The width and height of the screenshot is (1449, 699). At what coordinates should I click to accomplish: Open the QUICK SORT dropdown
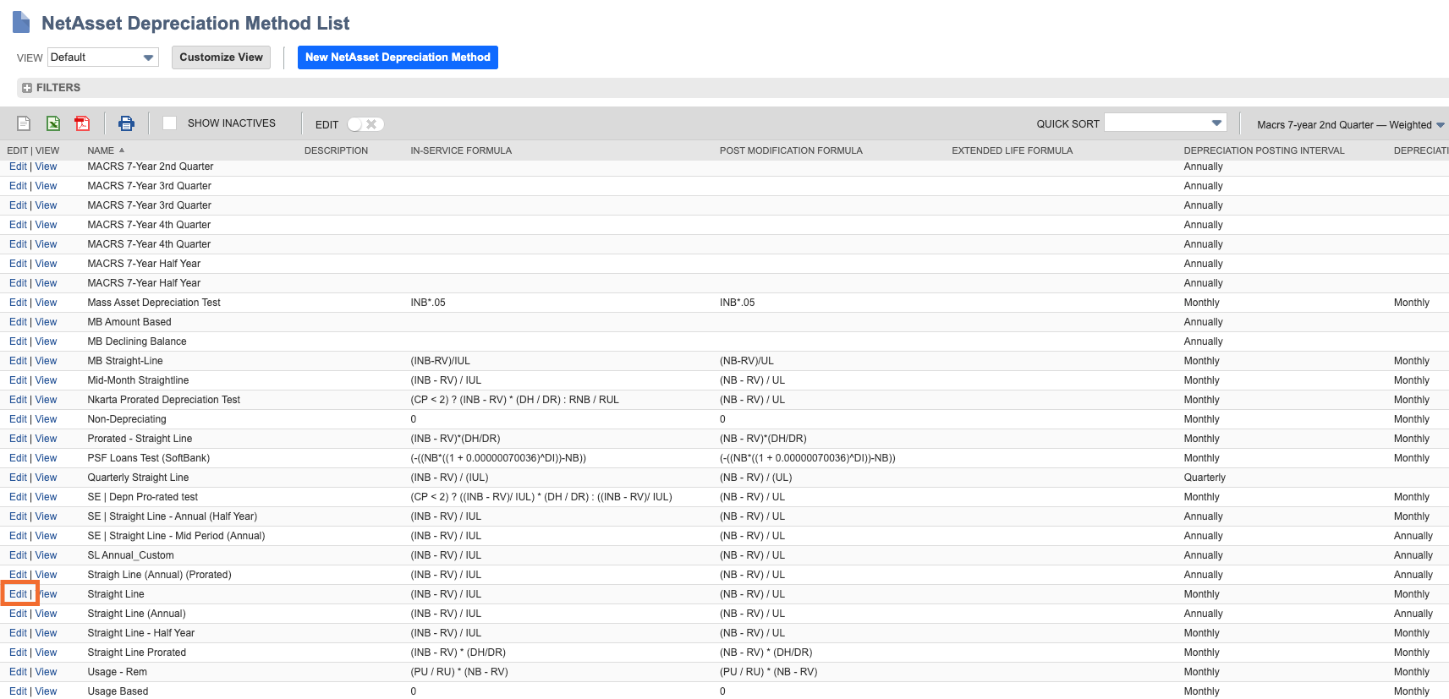1165,123
